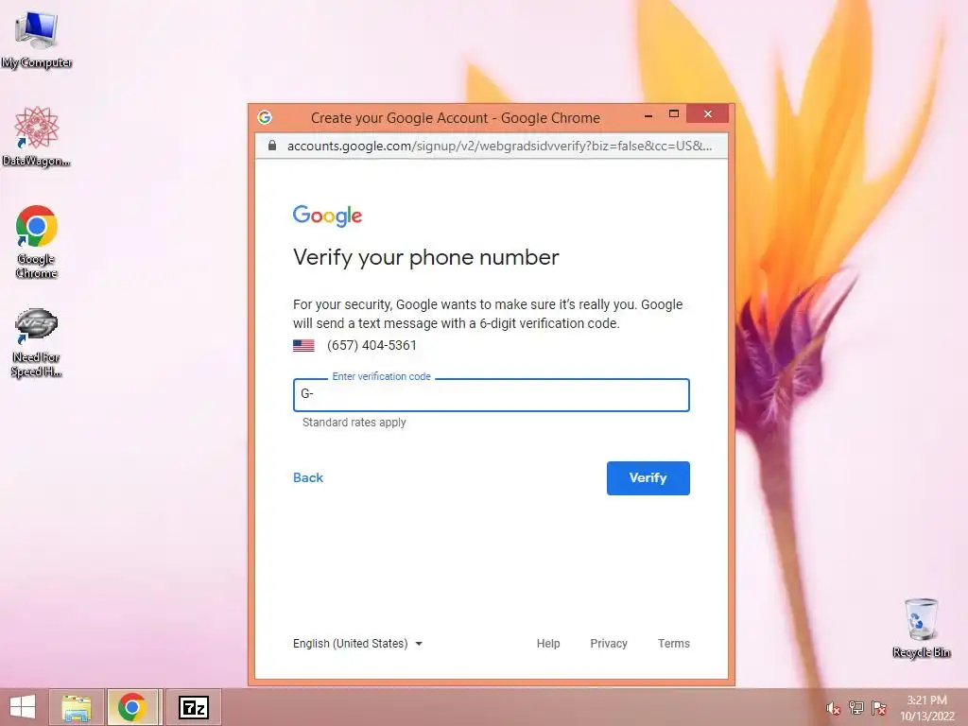The height and width of the screenshot is (726, 968).
Task: Open Google Chrome desktop shortcut
Action: [37, 241]
